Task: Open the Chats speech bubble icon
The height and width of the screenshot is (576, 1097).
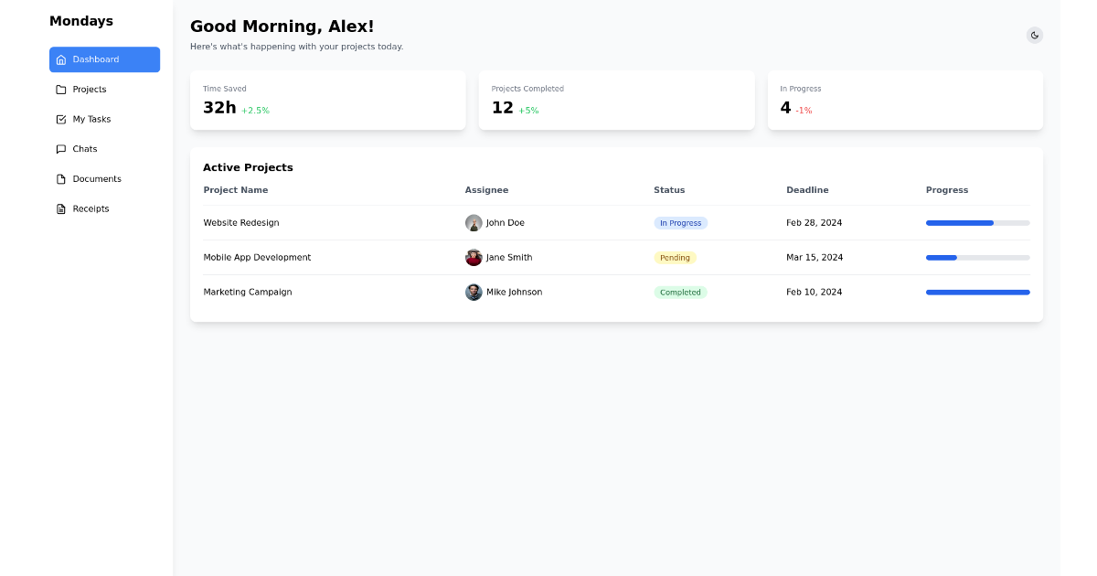Action: pos(60,148)
